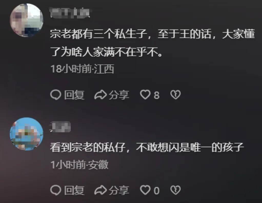Dislike the 安徽 comment via its broken heart icon

175,190
